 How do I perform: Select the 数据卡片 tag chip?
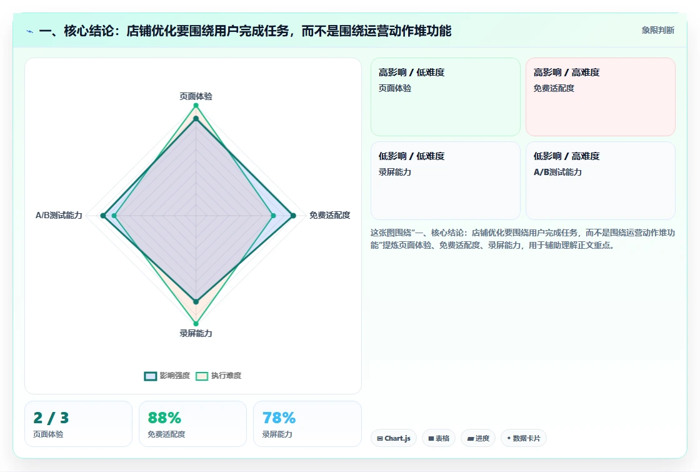[524, 438]
